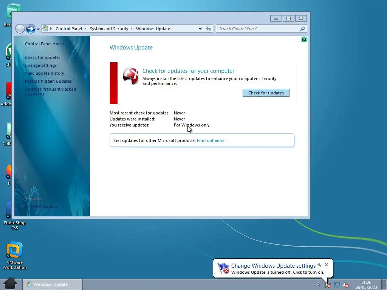Open Updates: frequently asked questions link
Screen dimensions: 387x290
point(50,91)
